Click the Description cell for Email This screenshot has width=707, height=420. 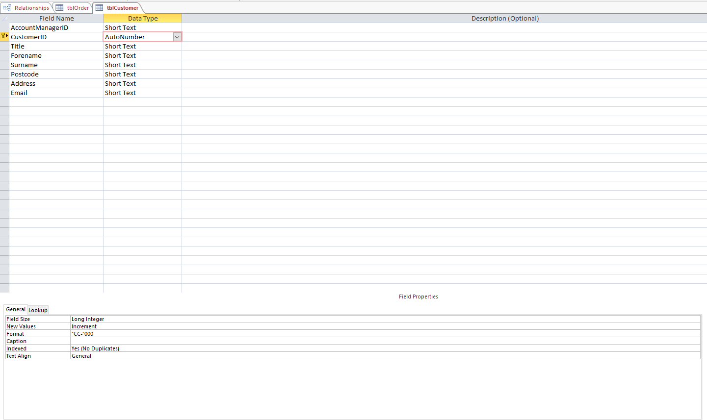tap(444, 93)
